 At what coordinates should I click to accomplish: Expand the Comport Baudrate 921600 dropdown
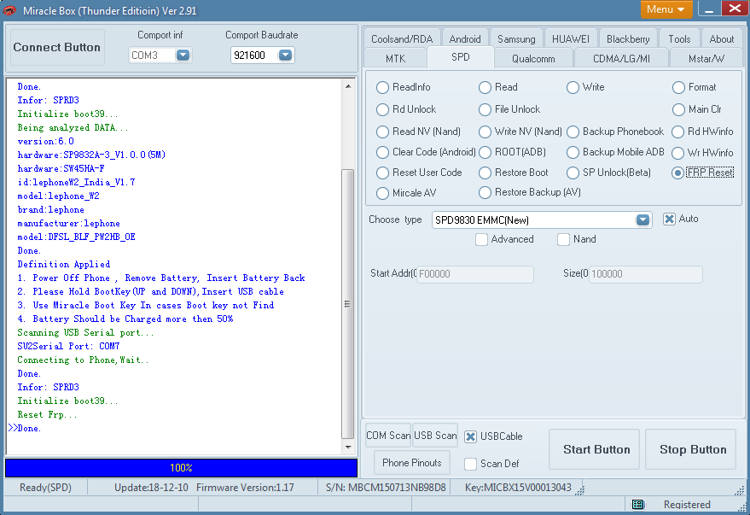[x=285, y=55]
